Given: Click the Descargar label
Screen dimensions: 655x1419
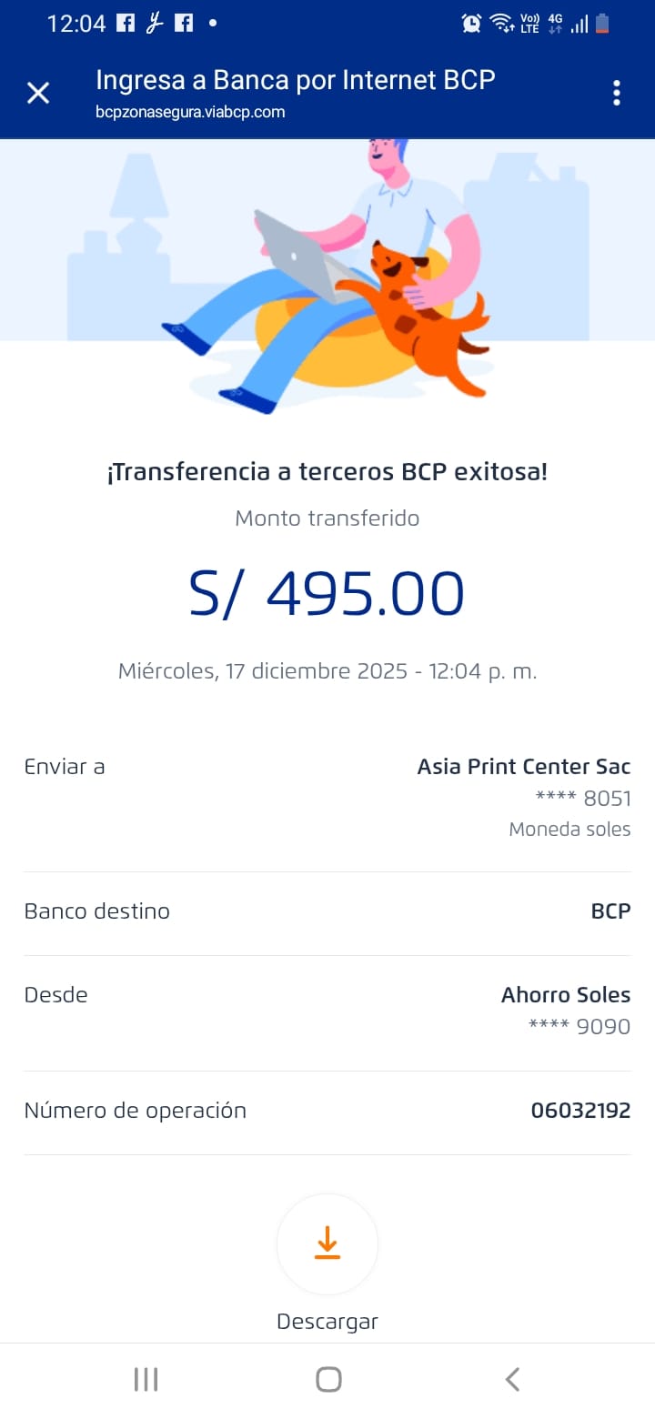Looking at the screenshot, I should [327, 1322].
